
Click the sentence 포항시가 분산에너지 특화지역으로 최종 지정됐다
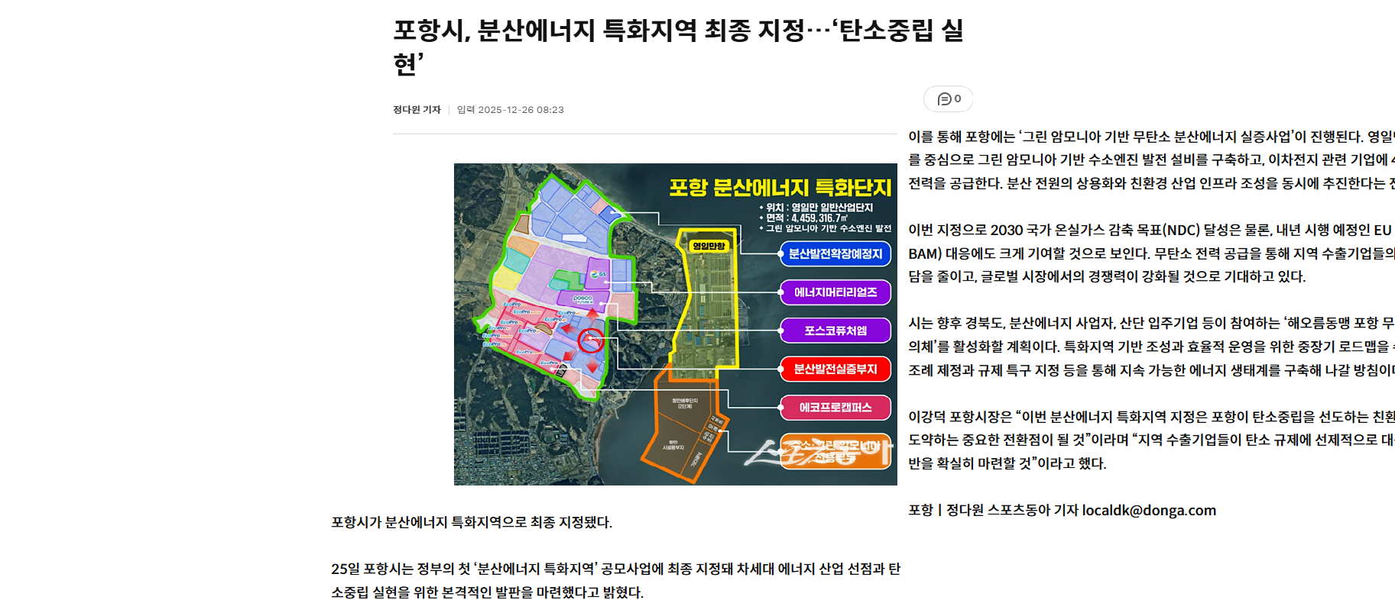point(472,522)
